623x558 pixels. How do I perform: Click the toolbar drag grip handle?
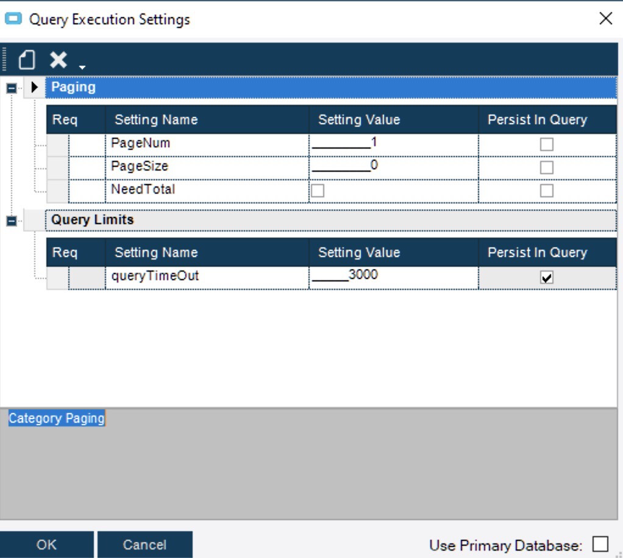click(x=4, y=60)
